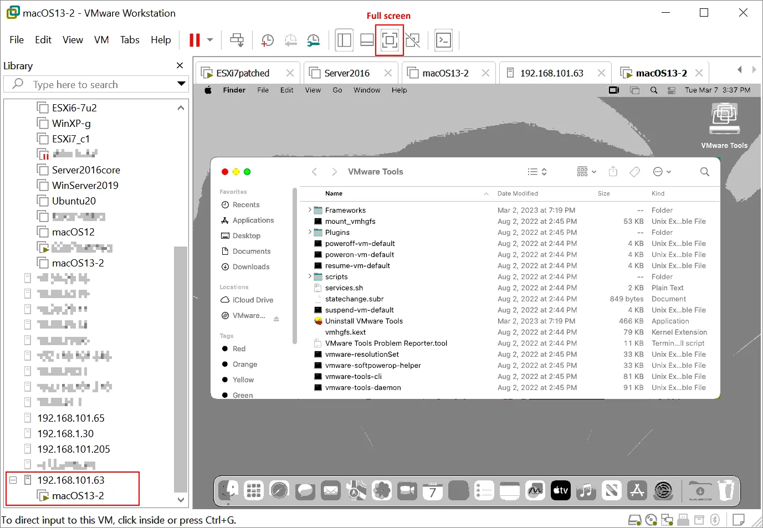
Task: Open the library search filter dropdown
Action: coord(181,84)
